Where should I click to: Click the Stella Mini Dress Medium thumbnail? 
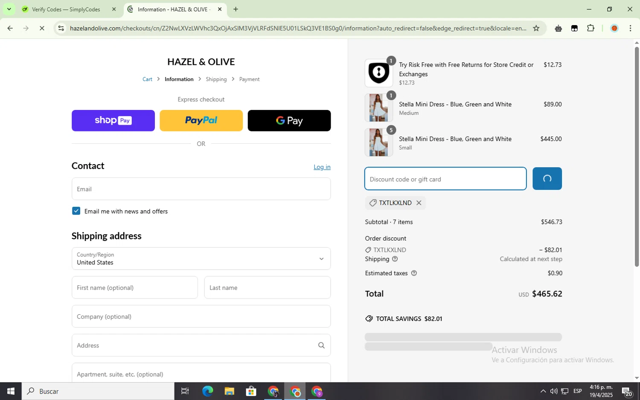coord(378,107)
